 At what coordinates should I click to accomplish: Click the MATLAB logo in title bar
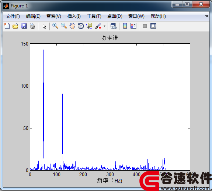(6, 6)
